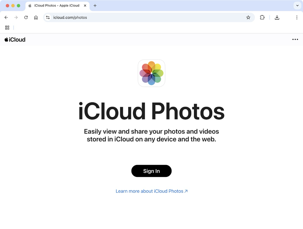The image size is (303, 229).
Task: Click the yellow minimize traffic light
Action: click(x=13, y=5)
